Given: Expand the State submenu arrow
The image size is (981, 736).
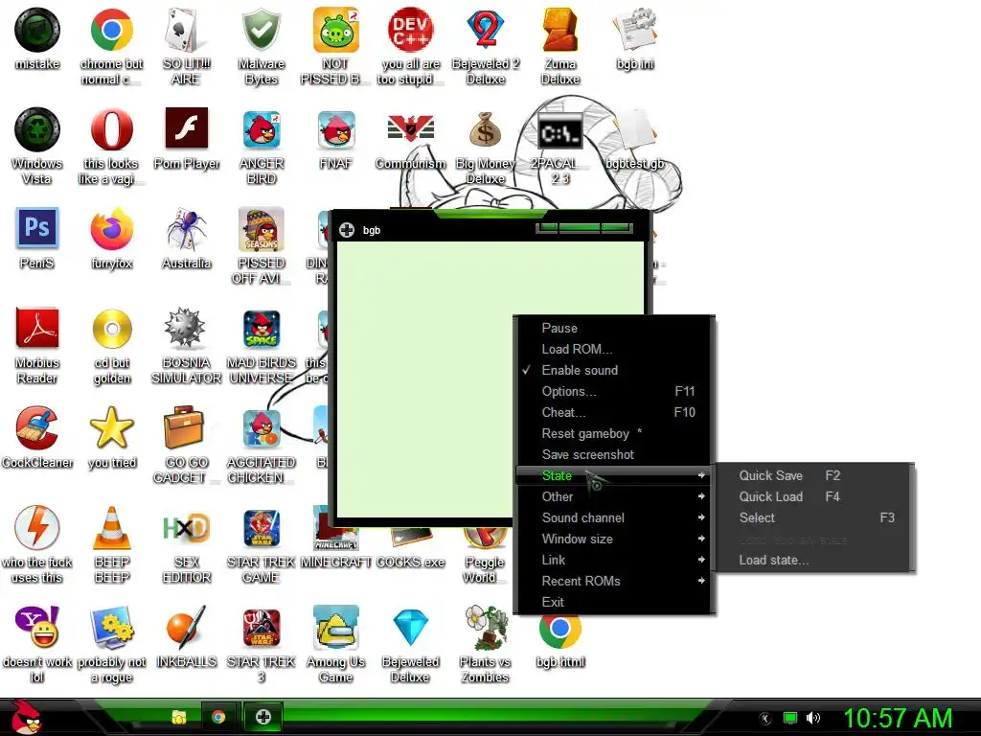Looking at the screenshot, I should coord(701,475).
